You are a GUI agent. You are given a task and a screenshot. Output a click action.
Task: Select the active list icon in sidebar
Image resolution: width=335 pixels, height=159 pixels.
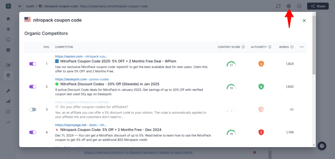click(8, 76)
